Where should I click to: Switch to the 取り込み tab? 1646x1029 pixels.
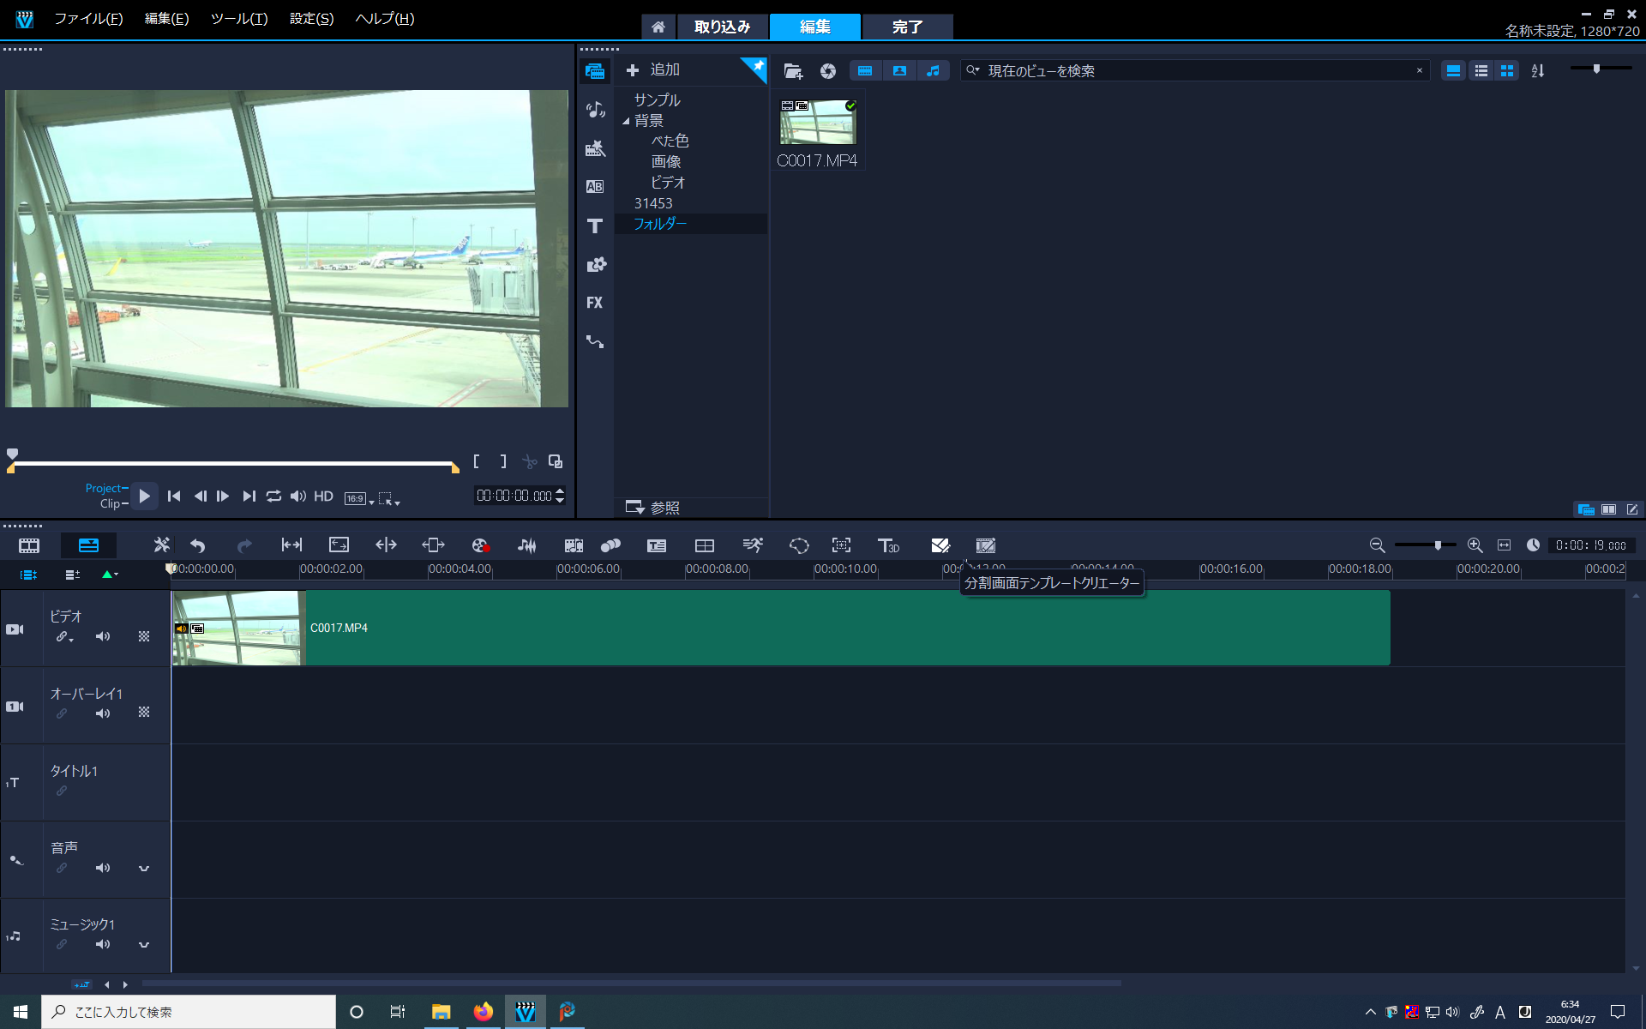(x=722, y=27)
